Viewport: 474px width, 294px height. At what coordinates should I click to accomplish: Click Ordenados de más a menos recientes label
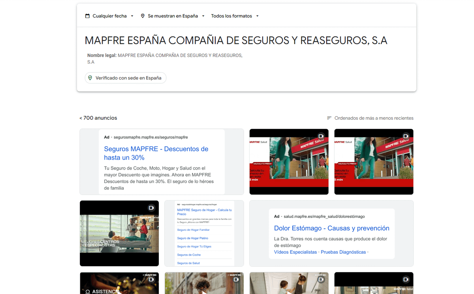[x=374, y=118]
